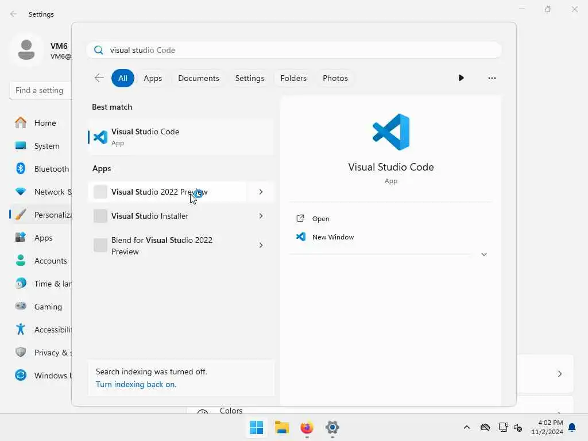The height and width of the screenshot is (441, 588).
Task: Select Visual Studio Installer result
Action: click(167, 216)
